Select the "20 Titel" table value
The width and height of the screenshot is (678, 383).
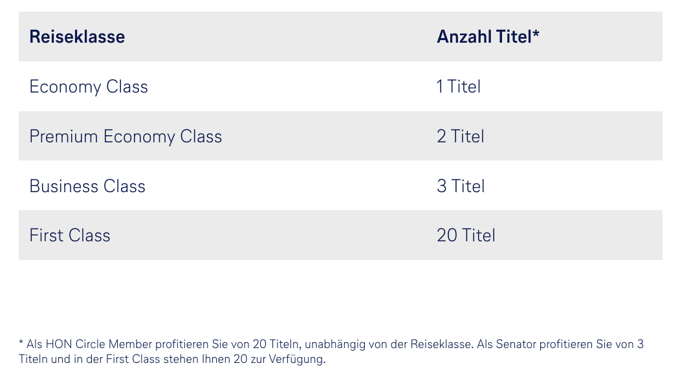466,235
